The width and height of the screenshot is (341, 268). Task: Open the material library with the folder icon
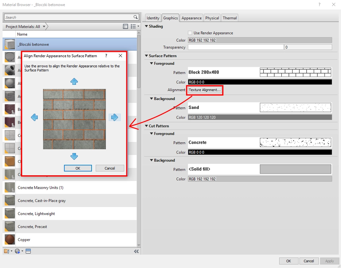(7, 251)
